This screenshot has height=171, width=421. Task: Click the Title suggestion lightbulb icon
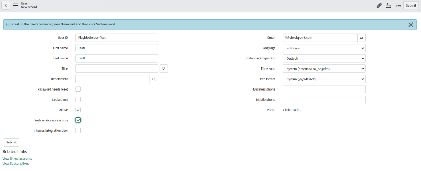[x=164, y=69]
